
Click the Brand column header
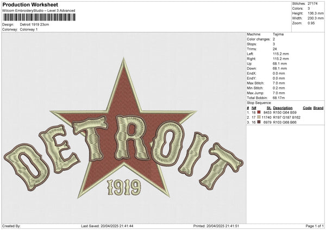[x=318, y=108]
